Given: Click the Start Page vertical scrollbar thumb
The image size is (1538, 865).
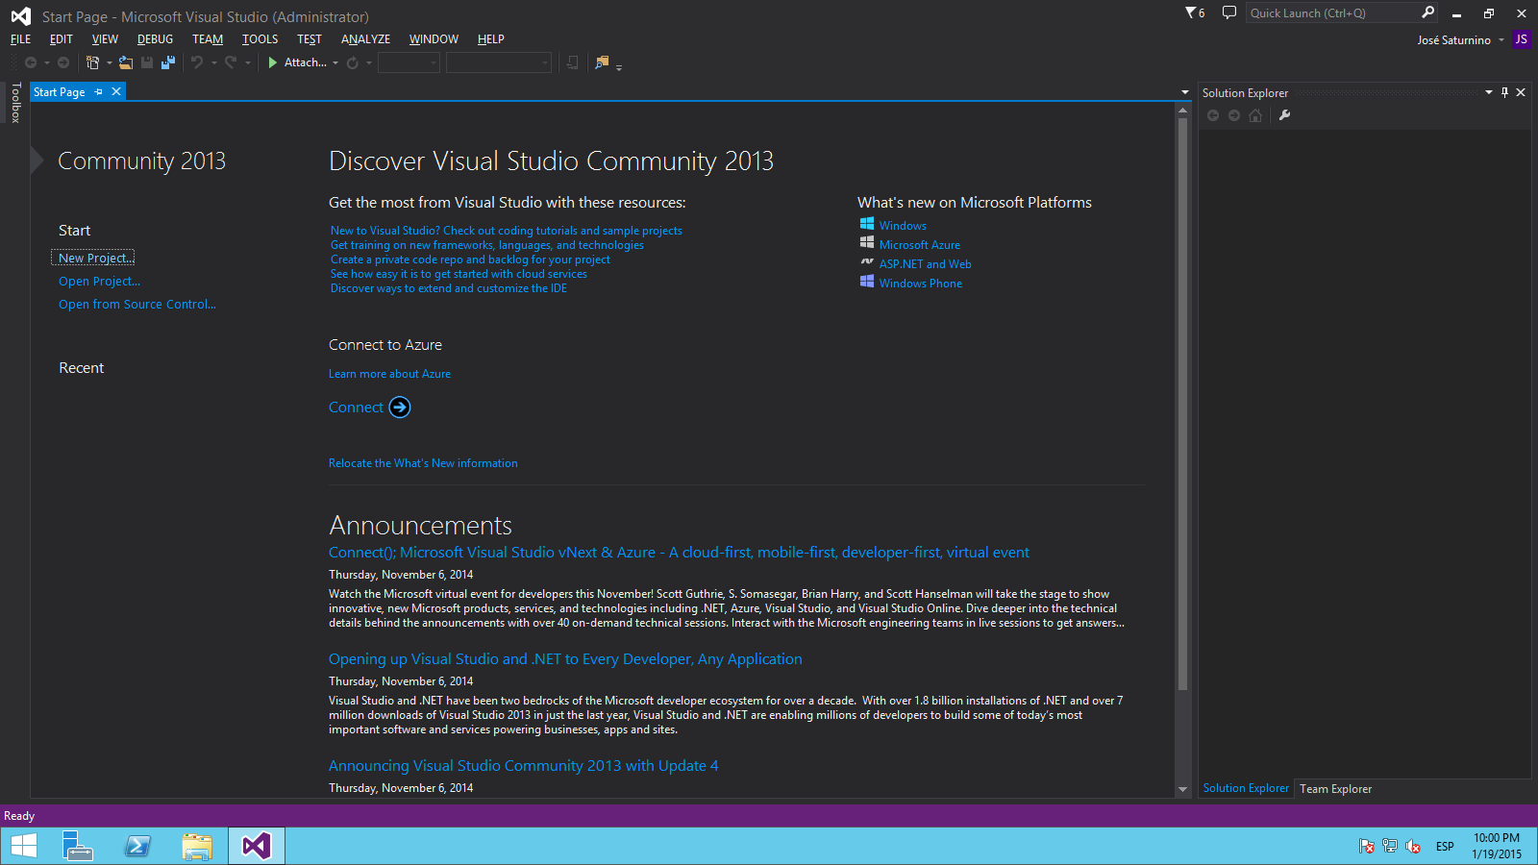Looking at the screenshot, I should (x=1182, y=404).
